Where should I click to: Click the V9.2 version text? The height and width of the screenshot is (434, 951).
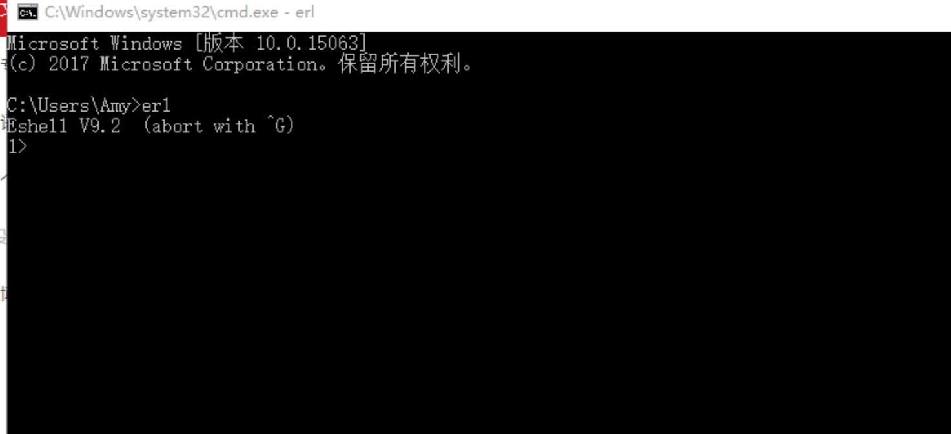click(100, 126)
